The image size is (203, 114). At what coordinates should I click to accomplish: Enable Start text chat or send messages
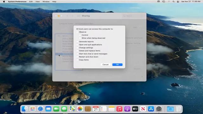(77, 54)
